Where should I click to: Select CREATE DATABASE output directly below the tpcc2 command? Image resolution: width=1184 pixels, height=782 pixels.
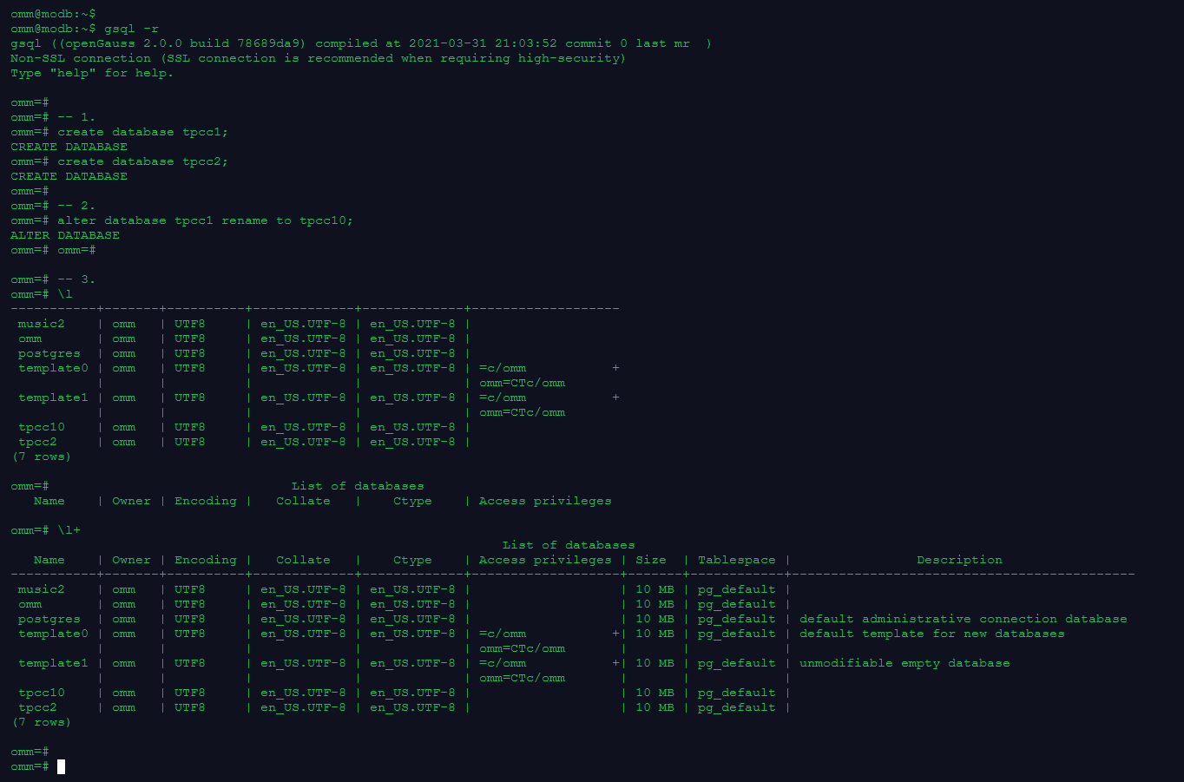coord(69,176)
